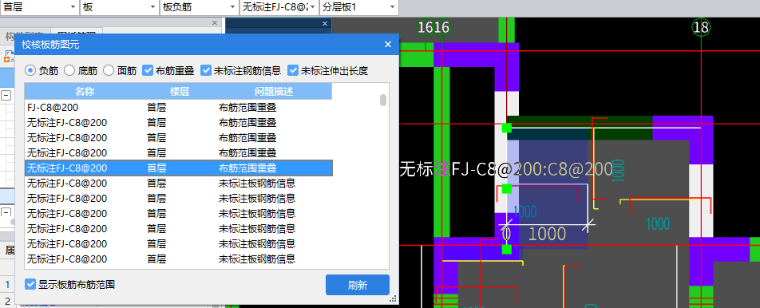Collapse the lower tree node minus expander

[6, 212]
